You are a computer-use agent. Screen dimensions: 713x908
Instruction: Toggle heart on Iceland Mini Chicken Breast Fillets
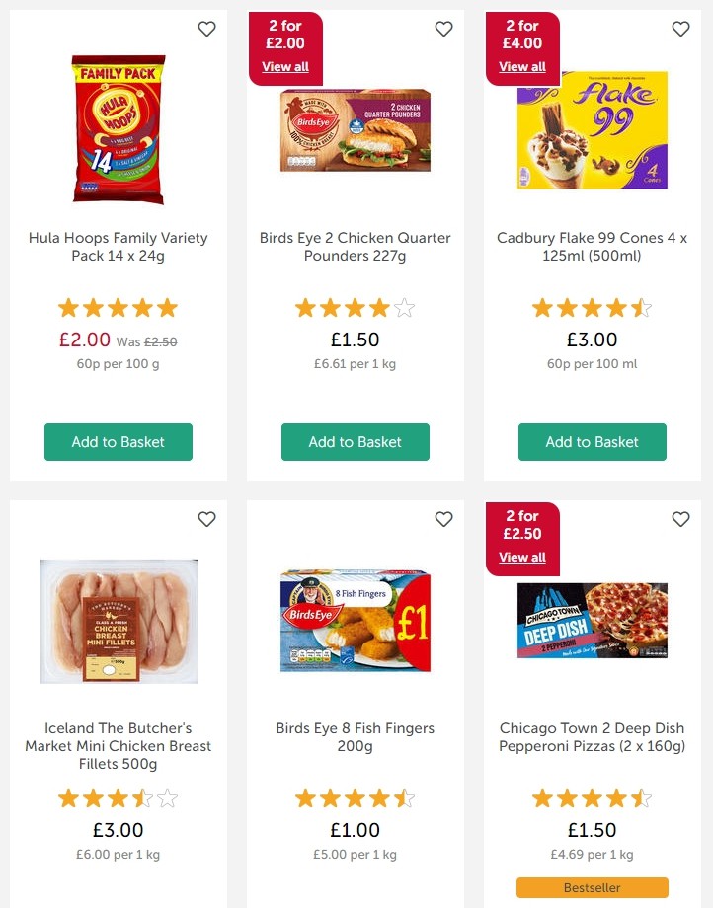coord(206,519)
